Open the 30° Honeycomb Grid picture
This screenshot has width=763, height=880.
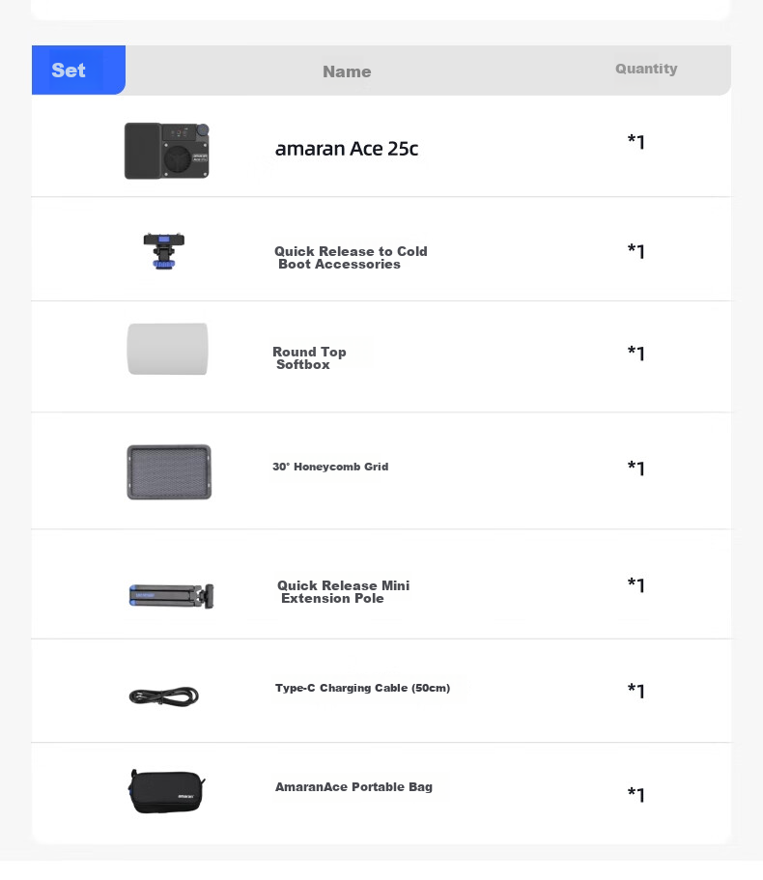(169, 472)
